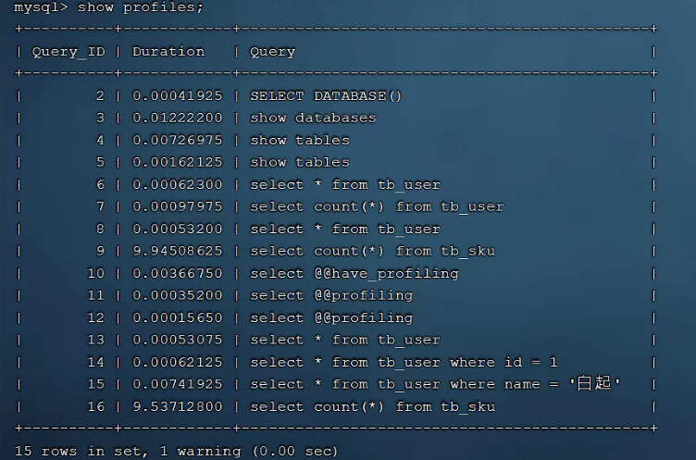Click duration value 9.94508625
696x460 pixels.
tap(178, 252)
